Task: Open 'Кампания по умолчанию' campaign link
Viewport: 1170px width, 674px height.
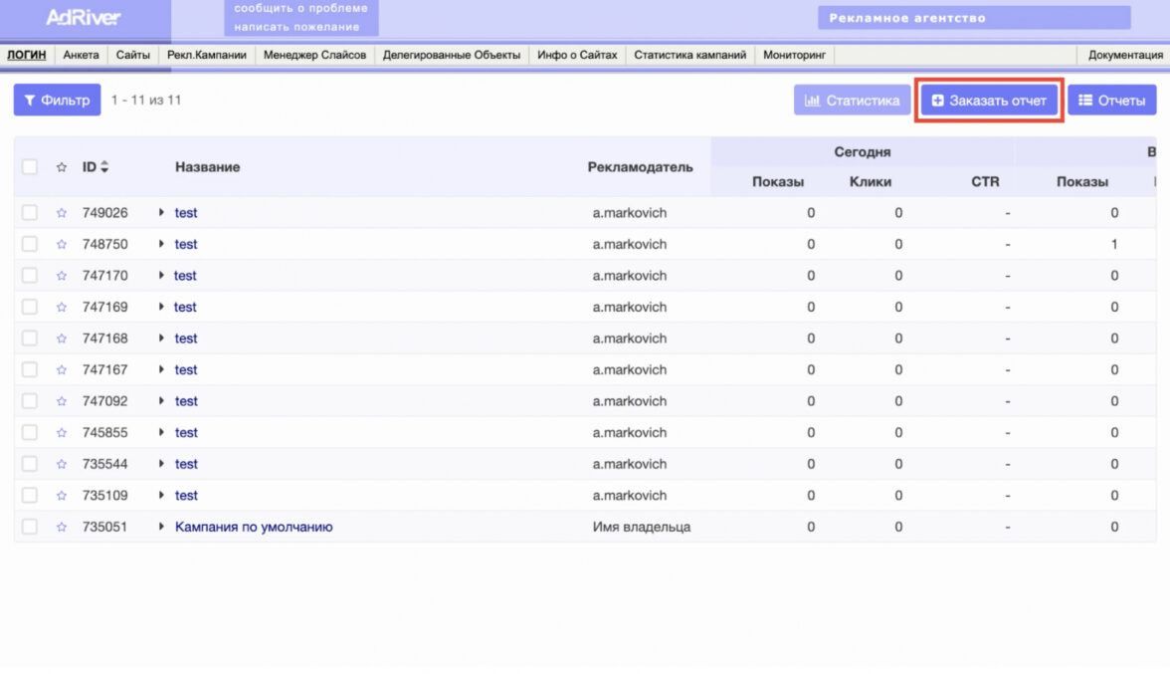Action: pyautogui.click(x=254, y=527)
